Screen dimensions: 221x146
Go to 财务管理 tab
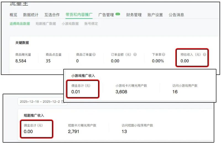coord(134,15)
